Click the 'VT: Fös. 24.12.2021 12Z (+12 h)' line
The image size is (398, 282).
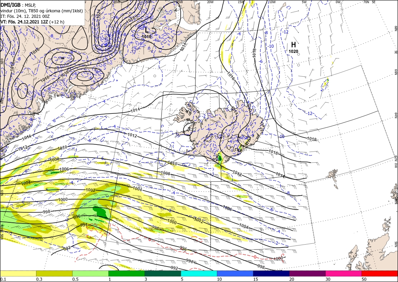click(x=33, y=22)
